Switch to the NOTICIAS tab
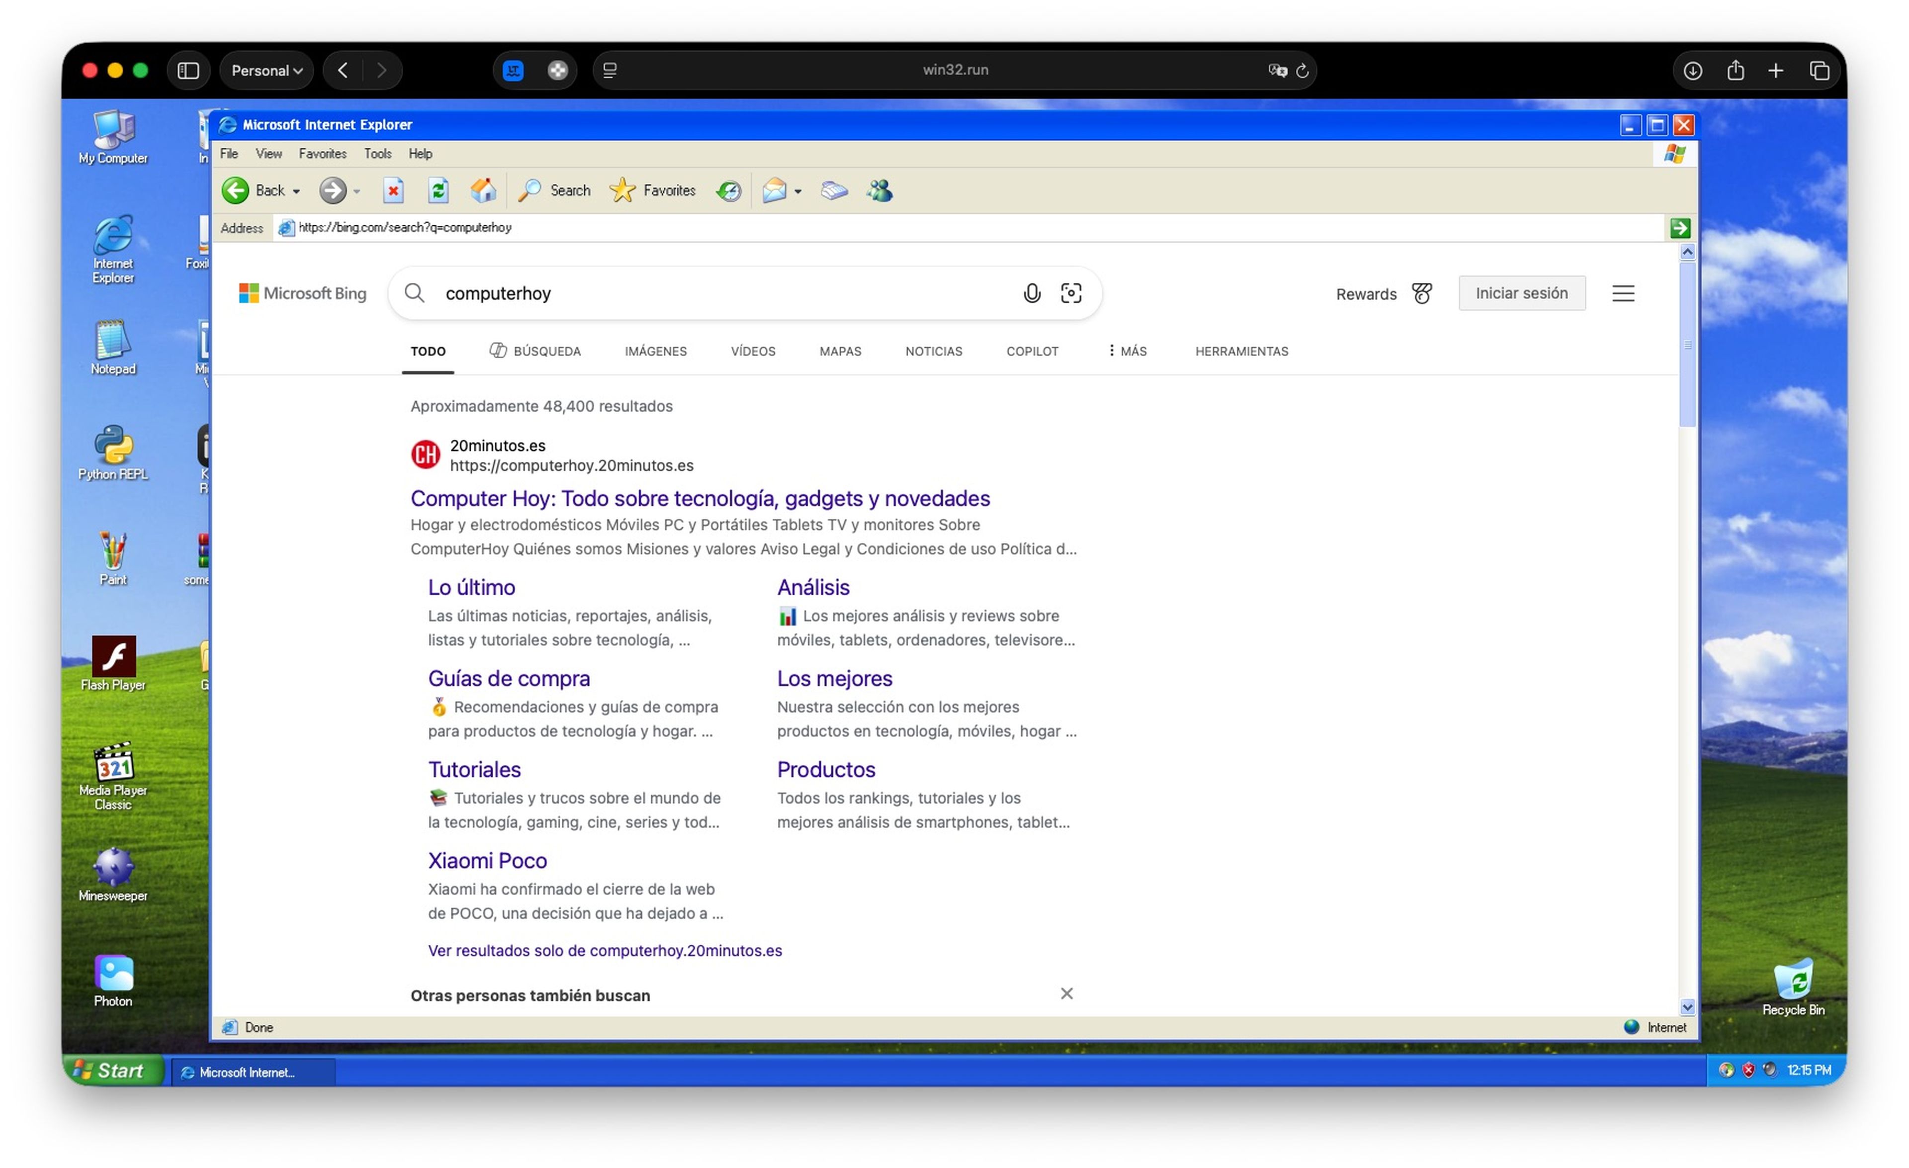 [934, 351]
